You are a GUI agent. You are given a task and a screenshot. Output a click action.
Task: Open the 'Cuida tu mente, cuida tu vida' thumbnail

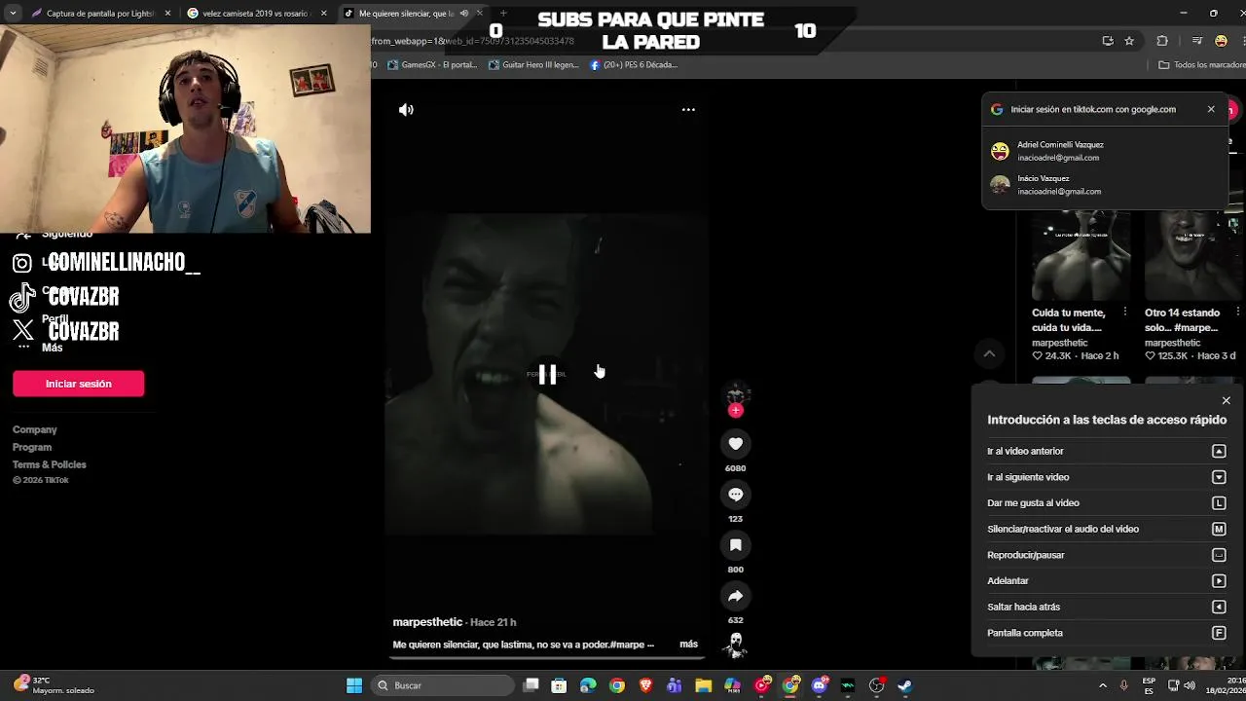[1081, 254]
